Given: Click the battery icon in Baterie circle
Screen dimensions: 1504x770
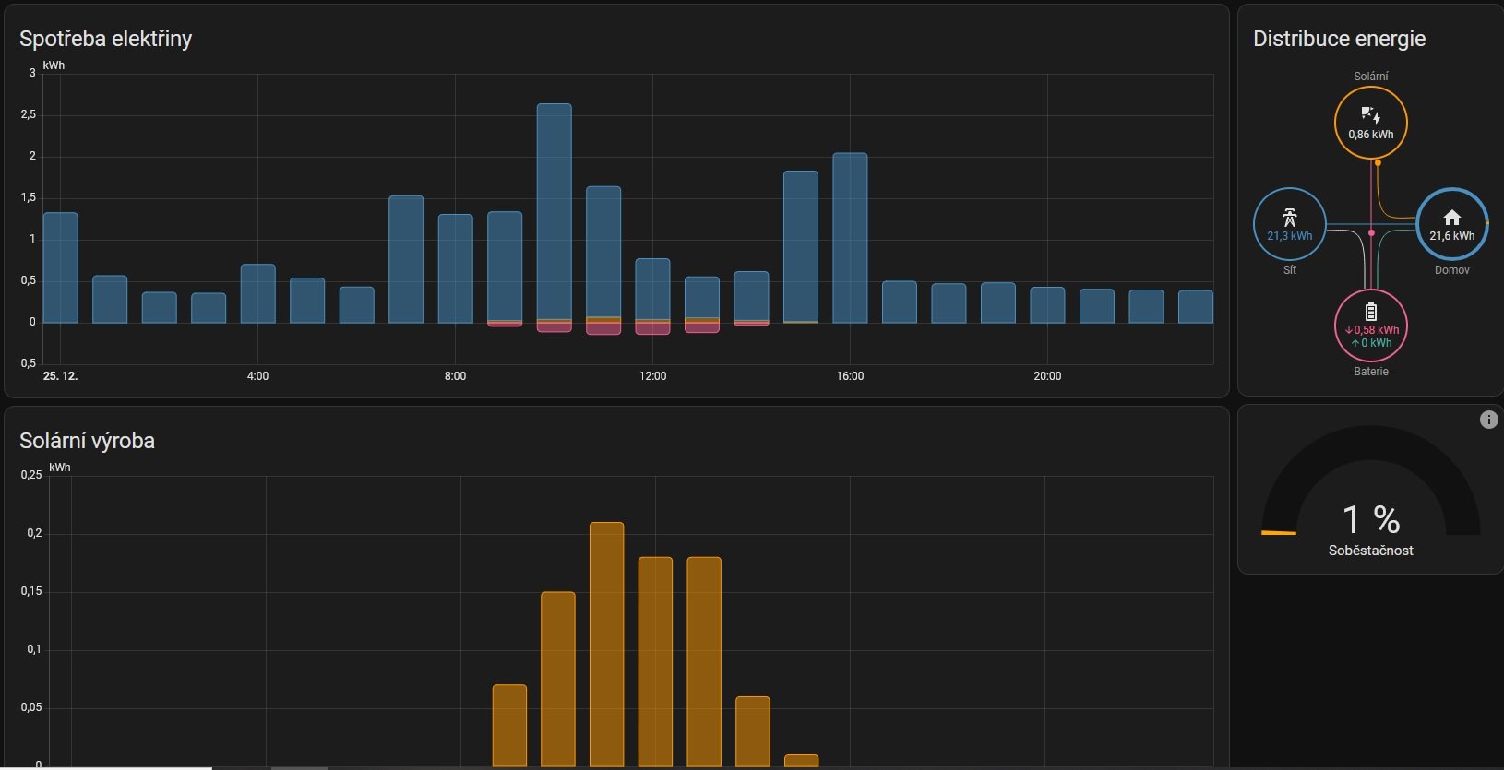Looking at the screenshot, I should coord(1370,312).
